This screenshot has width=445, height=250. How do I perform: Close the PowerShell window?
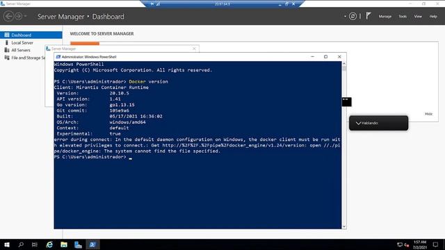point(339,57)
